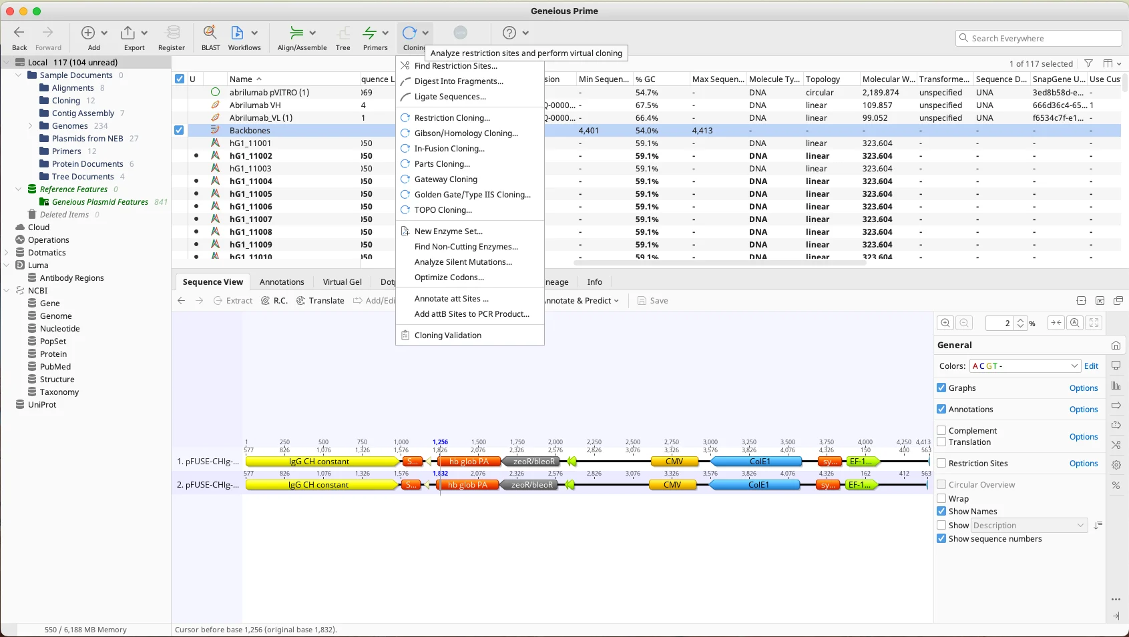The height and width of the screenshot is (637, 1129).
Task: Select Optimize Codons... menu entry
Action: point(470,277)
